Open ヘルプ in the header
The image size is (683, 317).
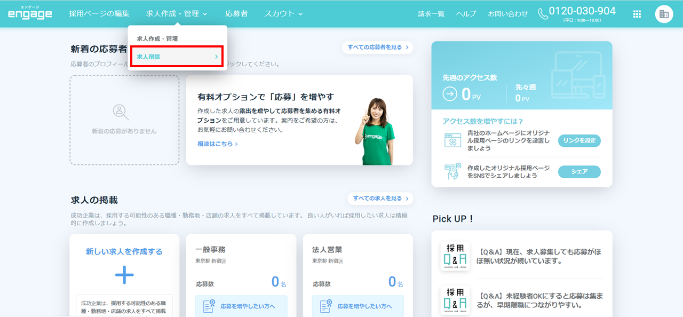466,14
